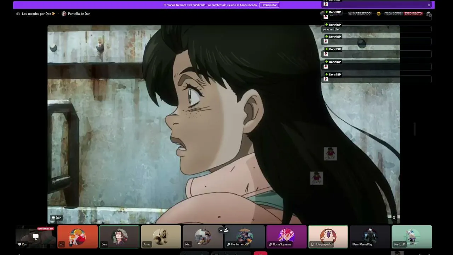Click the 720p 30FPS quality indicator
The height and width of the screenshot is (255, 453).
394,14
